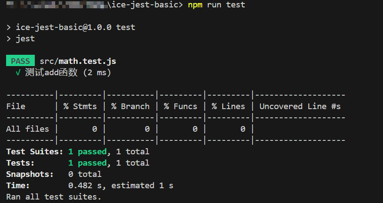Click the ice-jest-basic@1.0.0 test script line
The width and height of the screenshot is (383, 203).
tap(75, 27)
